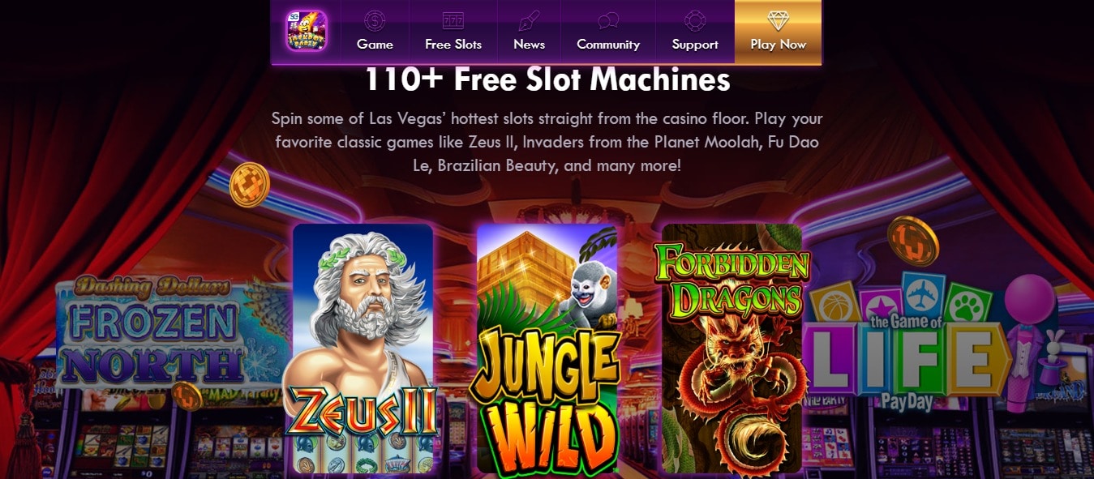Click the pen icon above News

click(529, 20)
